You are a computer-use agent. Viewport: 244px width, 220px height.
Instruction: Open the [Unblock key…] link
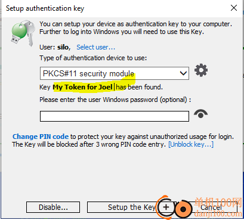click(191, 144)
